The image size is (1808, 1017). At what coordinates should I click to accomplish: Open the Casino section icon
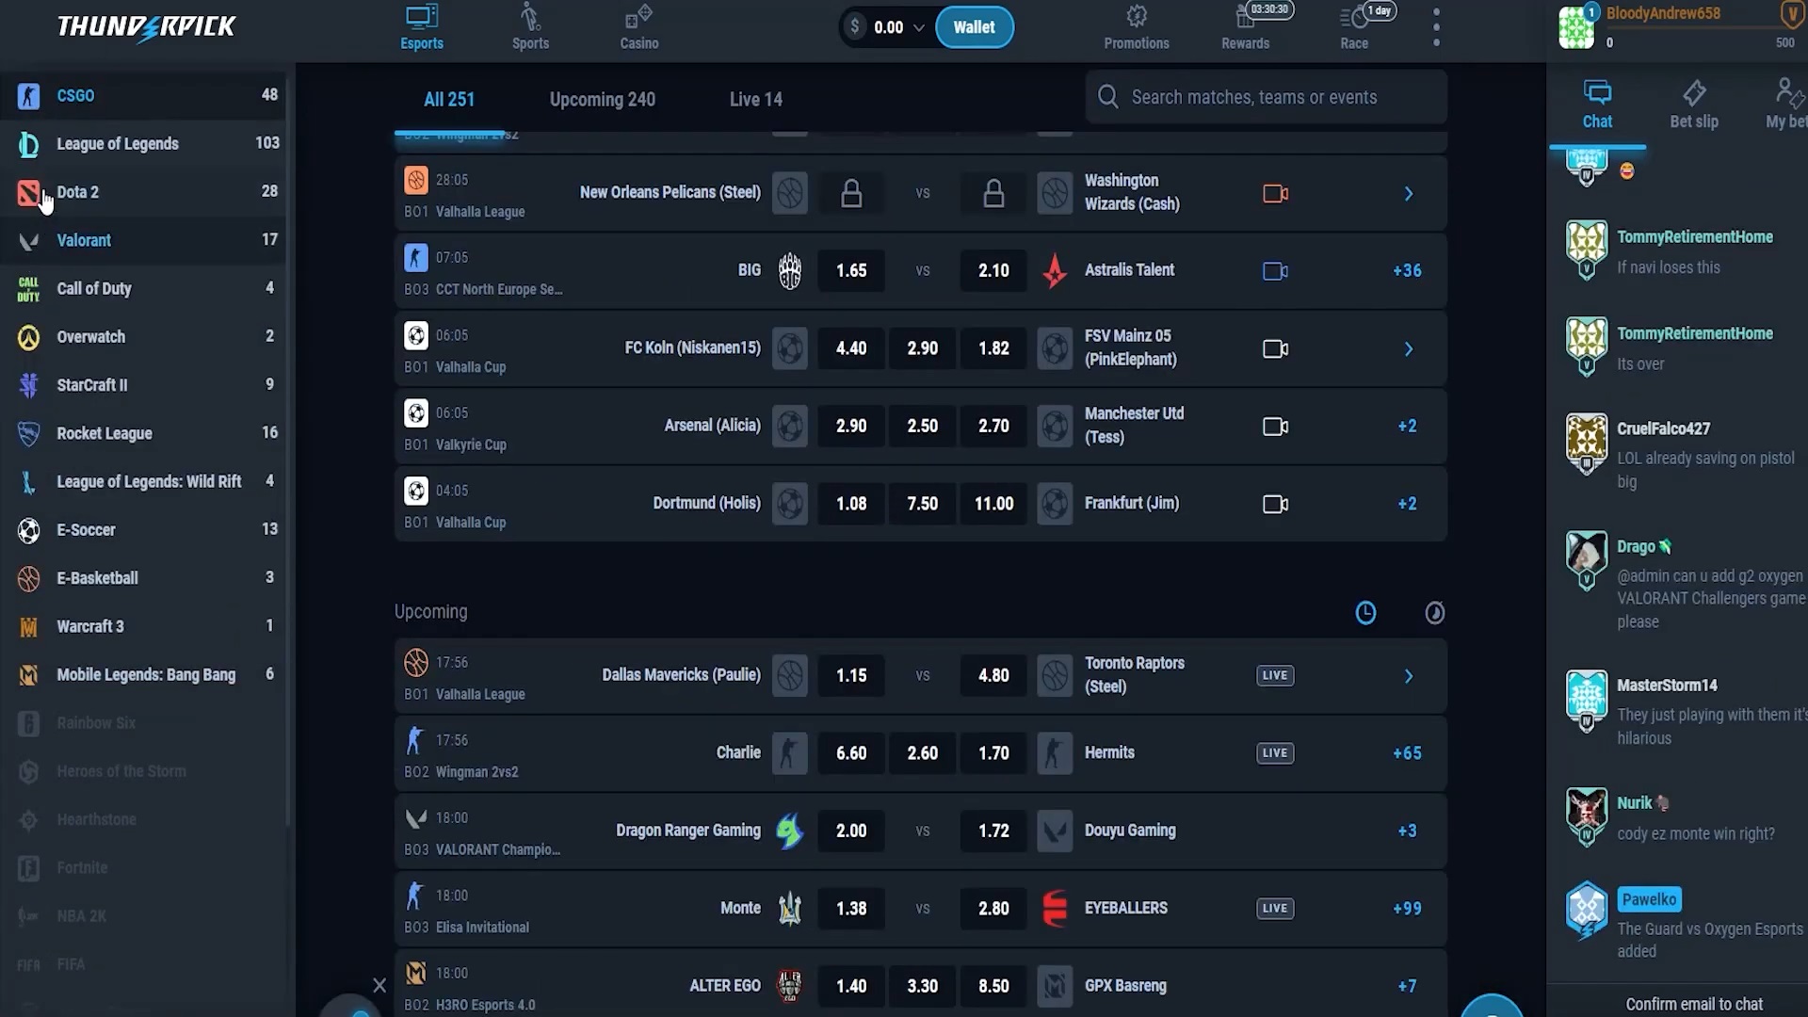pos(638,17)
